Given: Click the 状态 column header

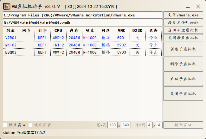Looking at the screenshot, I should pyautogui.click(x=154, y=31).
